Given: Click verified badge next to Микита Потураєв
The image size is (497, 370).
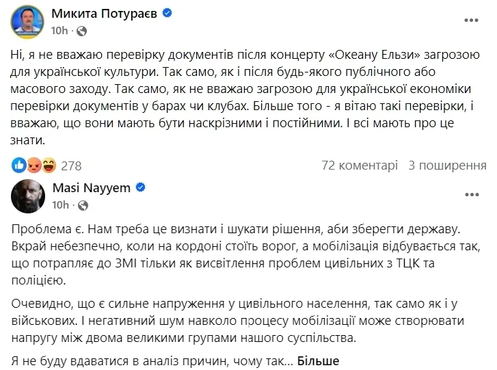Looking at the screenshot, I should pos(167,14).
